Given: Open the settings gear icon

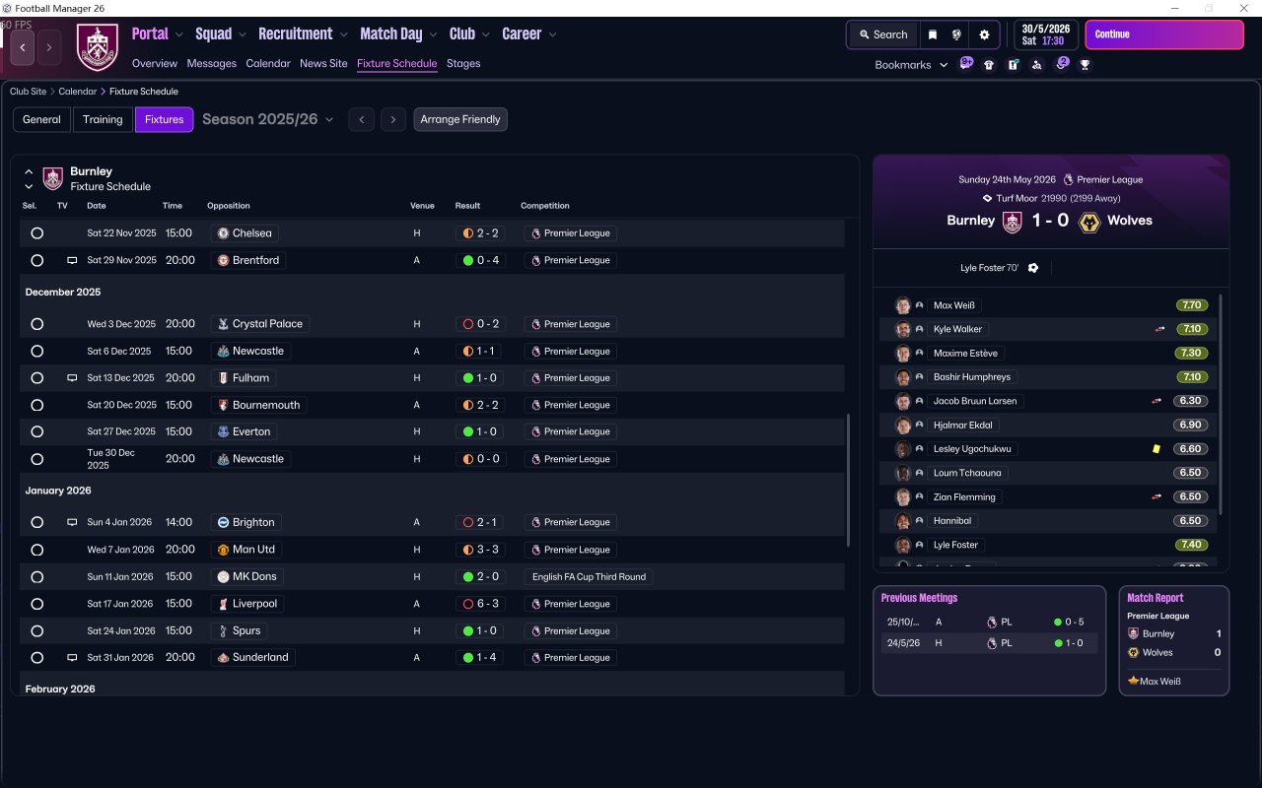Looking at the screenshot, I should [x=984, y=34].
